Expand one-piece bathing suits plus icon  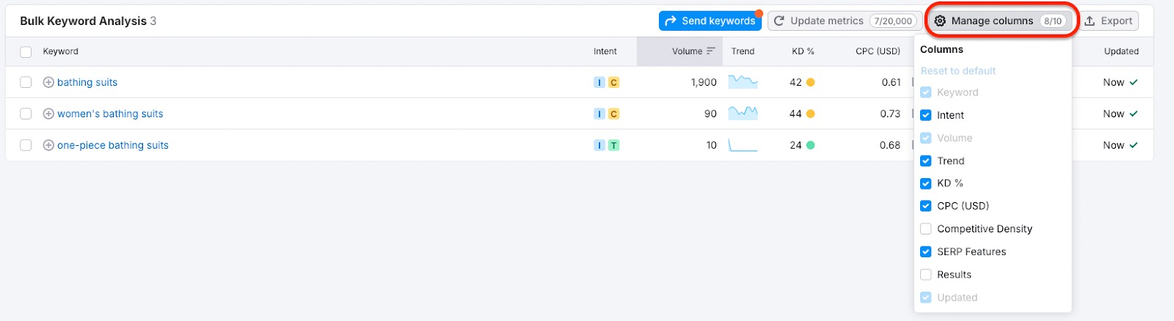[x=48, y=145]
